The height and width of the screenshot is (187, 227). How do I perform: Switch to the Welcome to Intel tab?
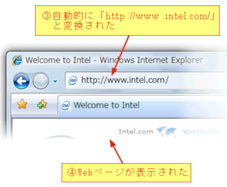107,105
